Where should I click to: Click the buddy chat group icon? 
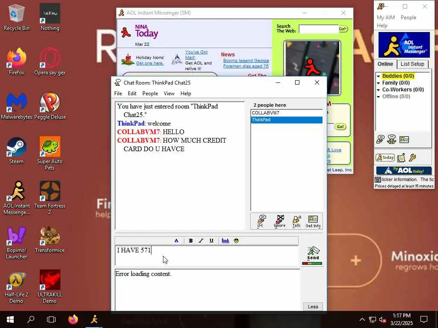(x=392, y=139)
